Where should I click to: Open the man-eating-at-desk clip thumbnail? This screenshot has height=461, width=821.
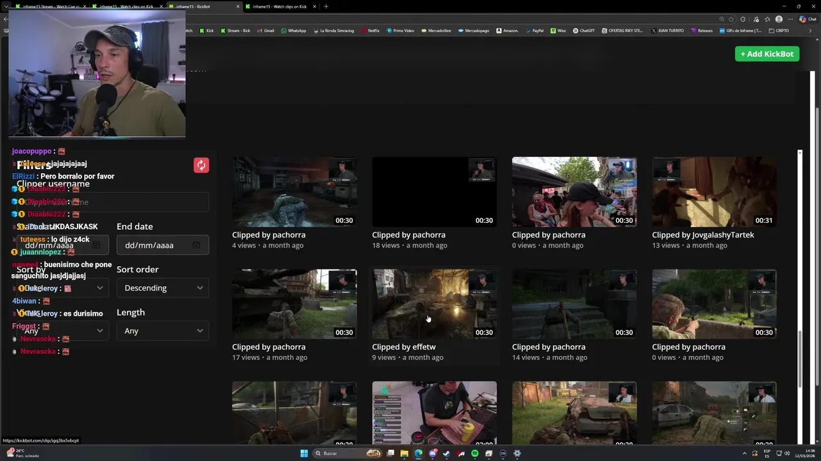[x=434, y=413]
